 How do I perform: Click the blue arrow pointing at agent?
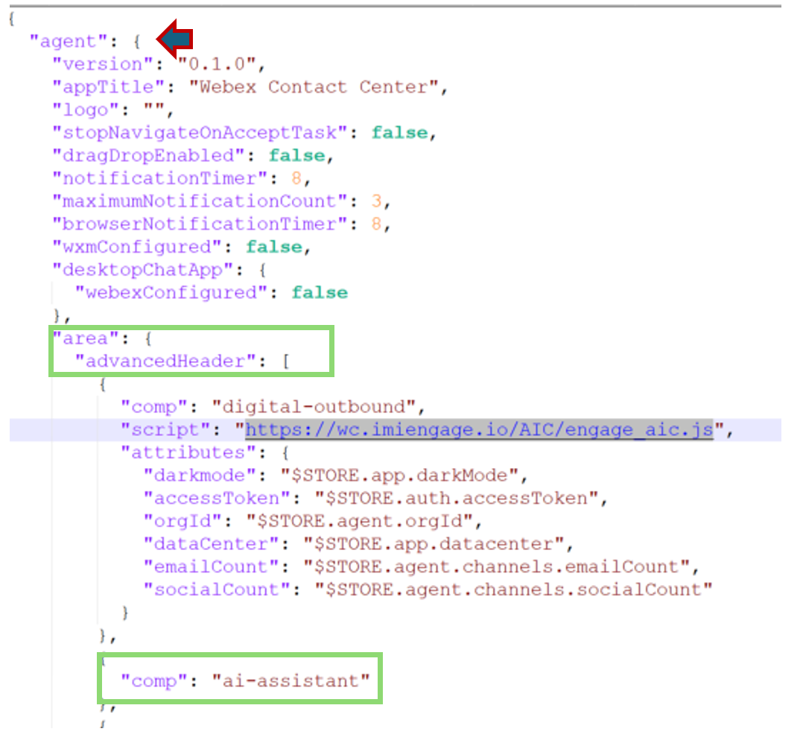[x=175, y=40]
